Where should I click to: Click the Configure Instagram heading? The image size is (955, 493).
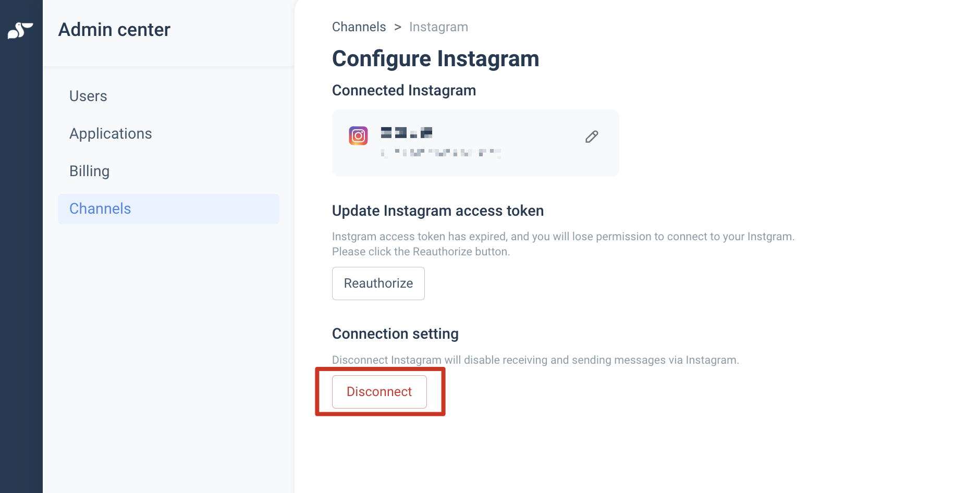click(x=435, y=58)
